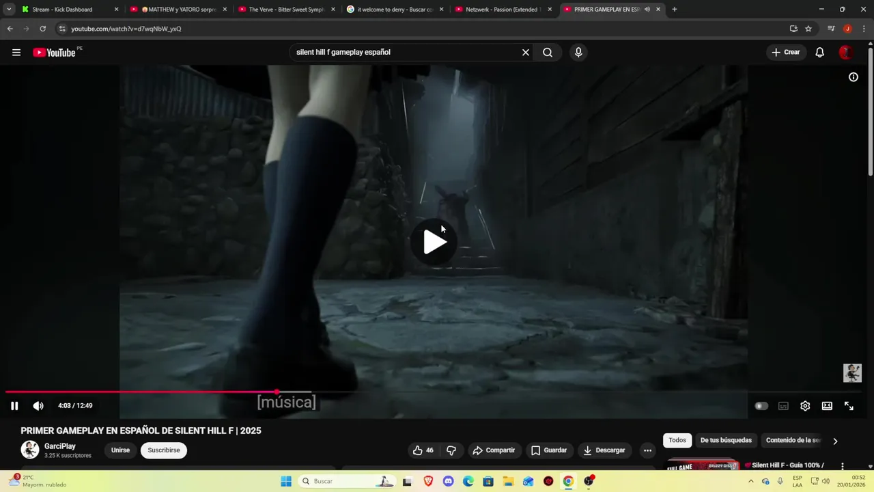Switch to the Stream - Kick Dashboard tab

(70, 10)
